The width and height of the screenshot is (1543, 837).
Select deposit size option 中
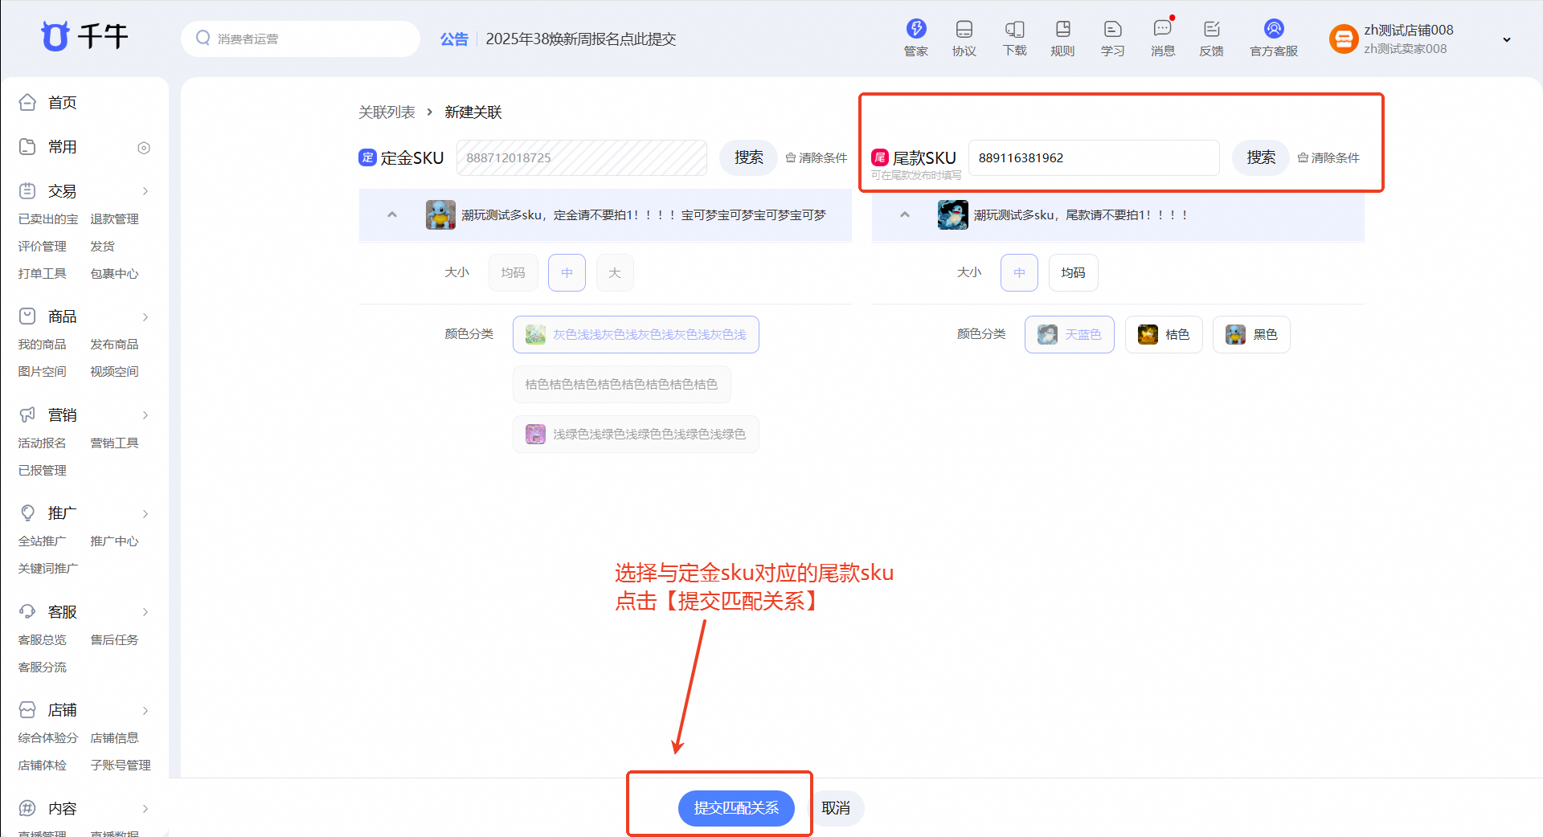pos(567,273)
